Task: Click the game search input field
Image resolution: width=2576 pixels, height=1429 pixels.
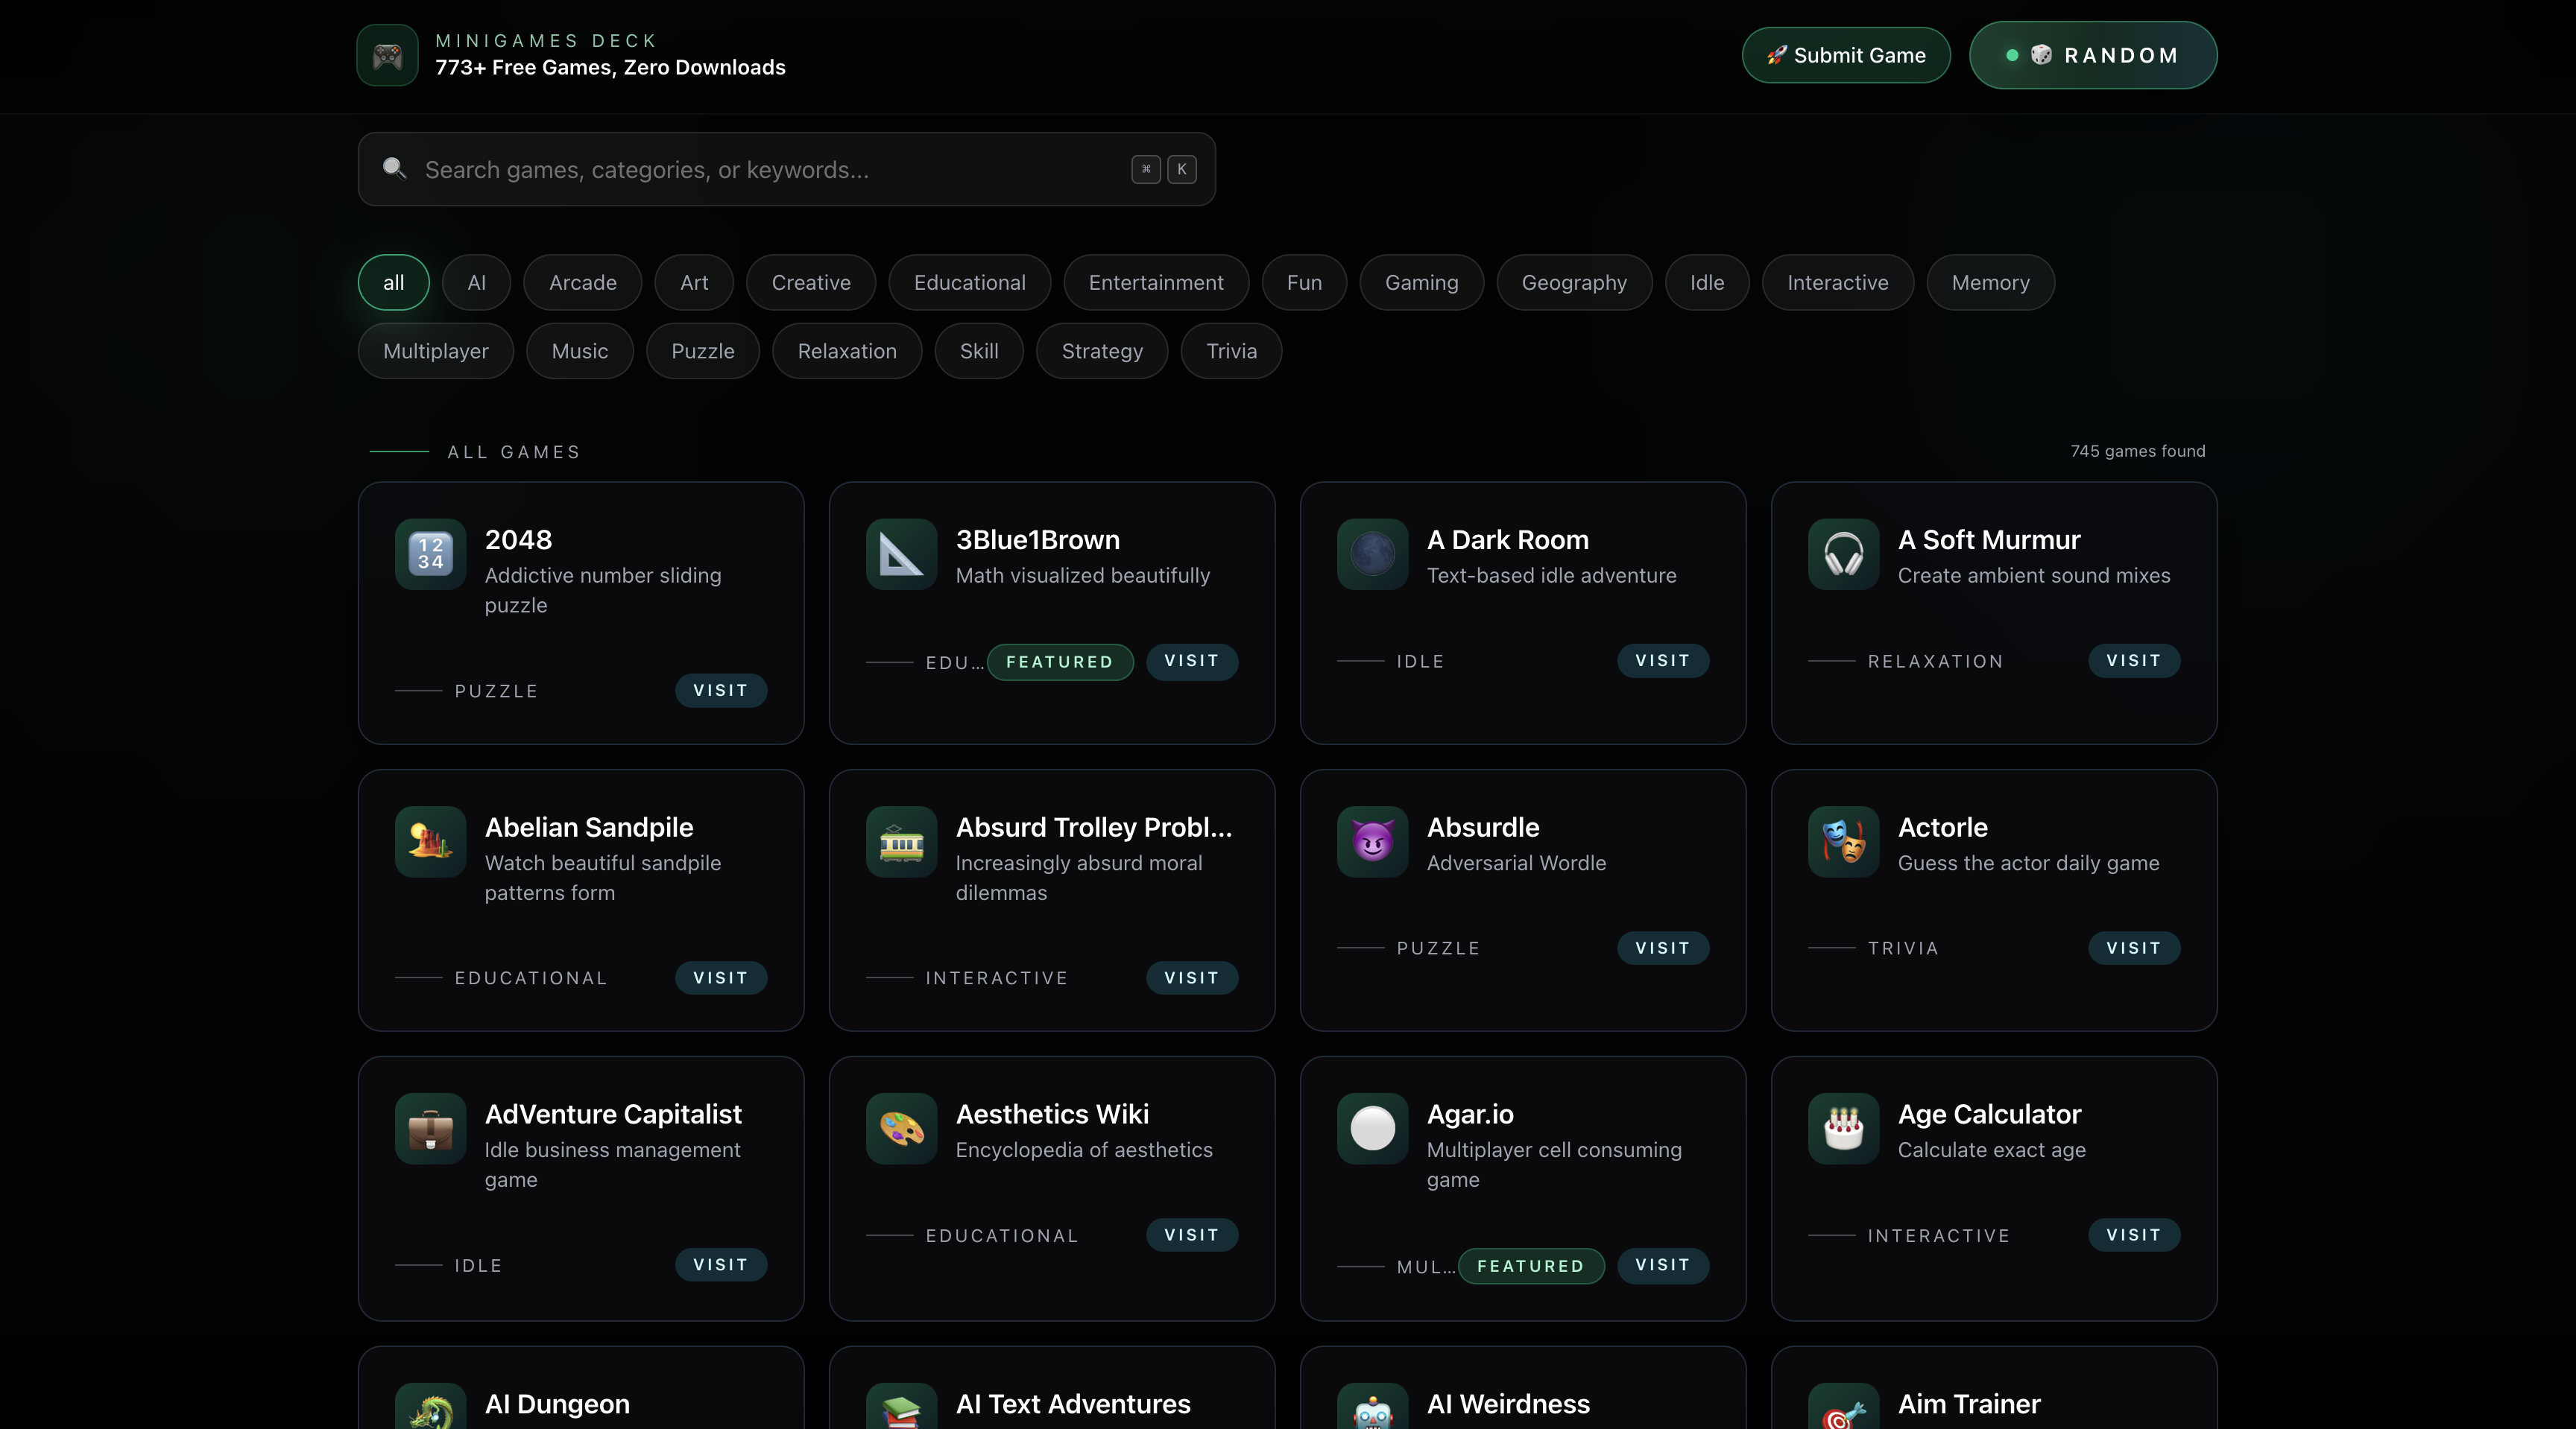Action: tap(786, 169)
